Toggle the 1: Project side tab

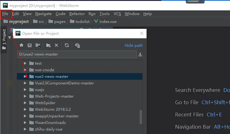4,40
